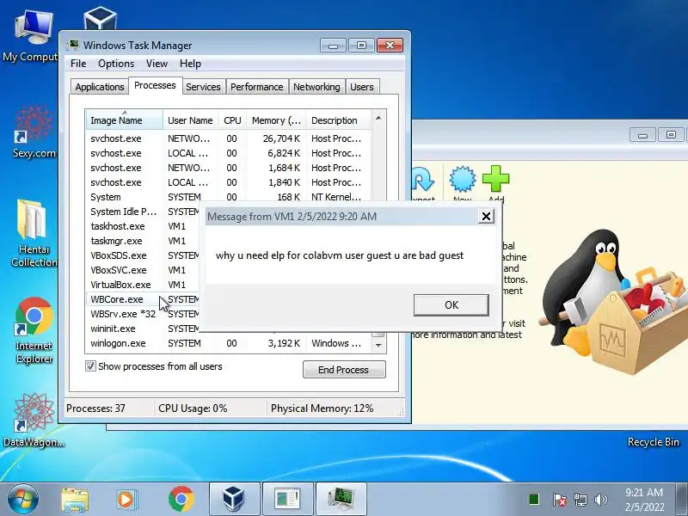This screenshot has height=516, width=688.
Task: Open the volume speaker tray icon
Action: coord(600,500)
